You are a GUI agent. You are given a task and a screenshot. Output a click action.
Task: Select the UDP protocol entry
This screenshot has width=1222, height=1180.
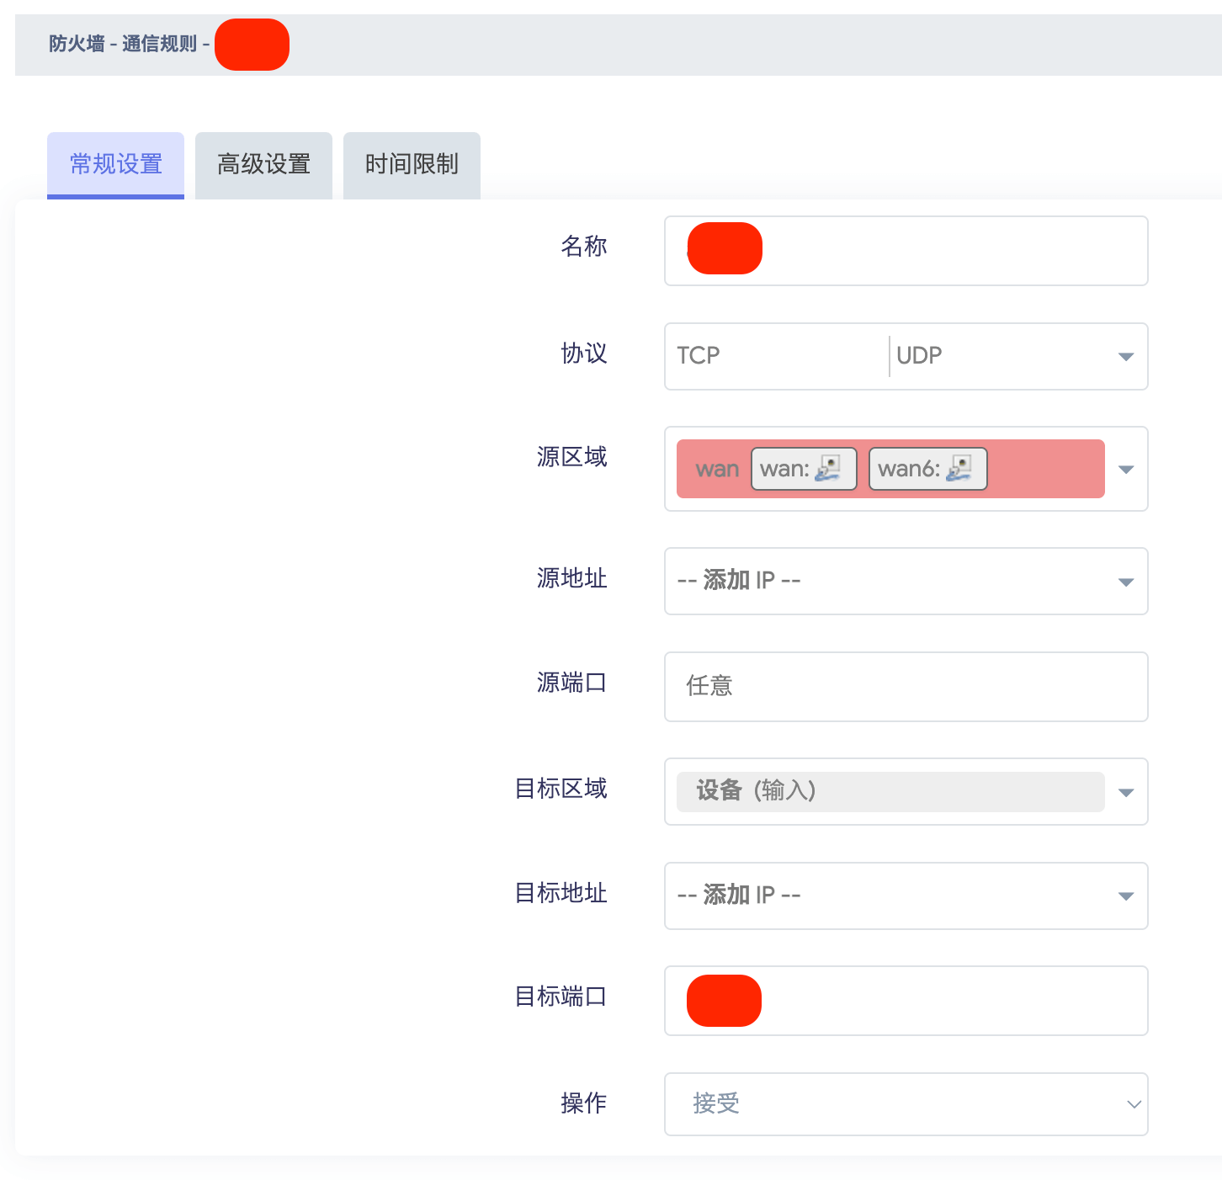pyautogui.click(x=919, y=356)
